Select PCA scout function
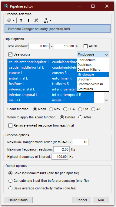The image size is (116, 207). pos(65,109)
